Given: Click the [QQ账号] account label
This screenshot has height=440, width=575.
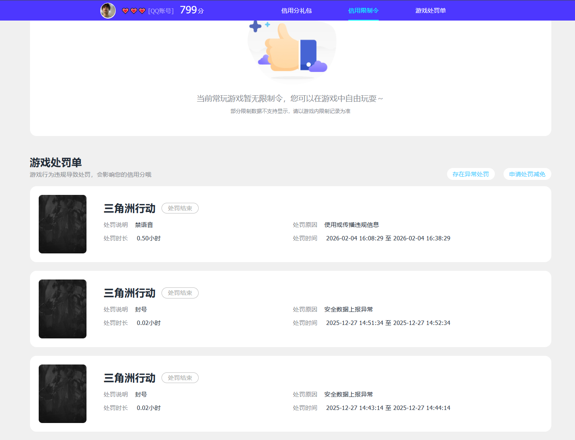Looking at the screenshot, I should (x=161, y=11).
